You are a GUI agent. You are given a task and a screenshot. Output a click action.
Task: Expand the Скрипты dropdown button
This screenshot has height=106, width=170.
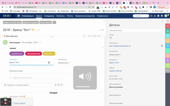tap(49, 54)
